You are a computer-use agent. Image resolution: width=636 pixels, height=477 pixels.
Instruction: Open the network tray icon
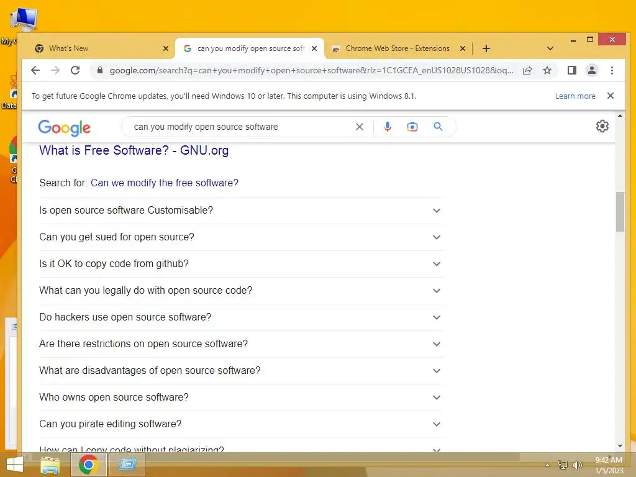(x=563, y=465)
